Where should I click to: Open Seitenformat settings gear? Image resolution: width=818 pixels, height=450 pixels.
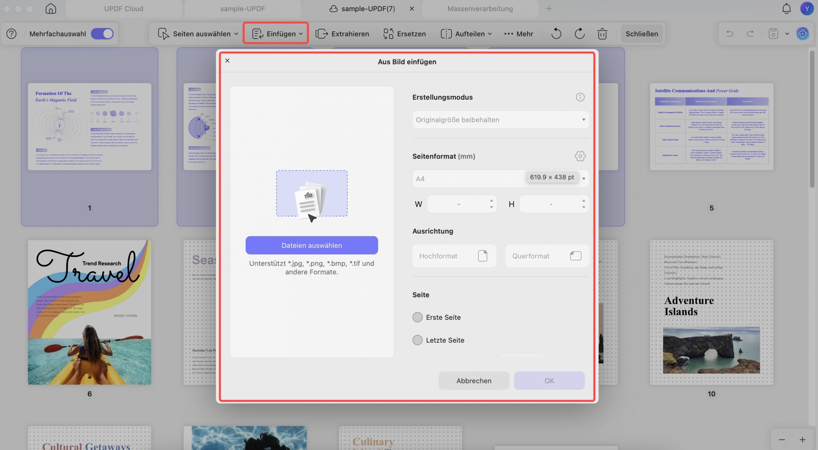[x=580, y=156]
